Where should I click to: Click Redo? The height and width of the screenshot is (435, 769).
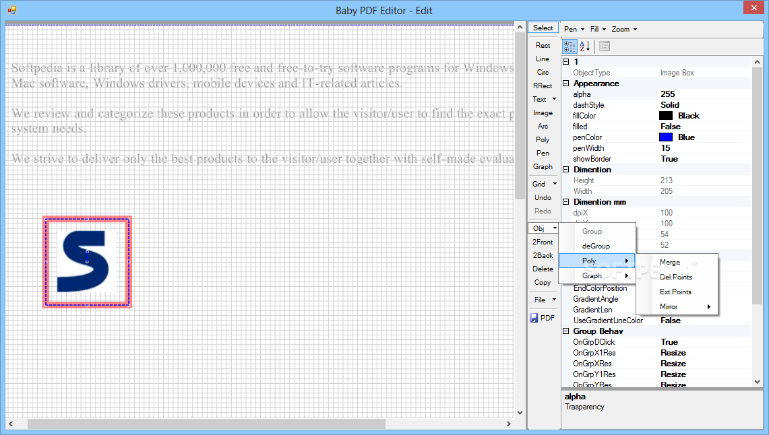click(x=543, y=211)
